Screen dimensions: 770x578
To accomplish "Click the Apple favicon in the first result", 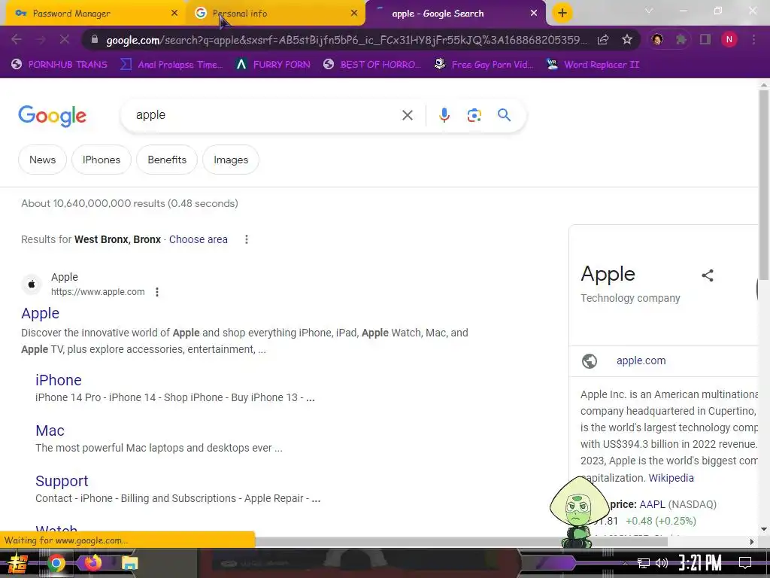I will [x=32, y=284].
